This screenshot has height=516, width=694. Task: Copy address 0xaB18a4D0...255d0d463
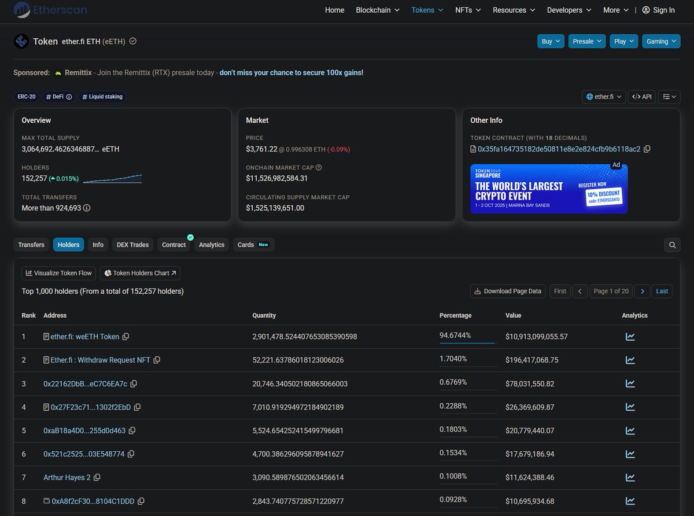132,430
